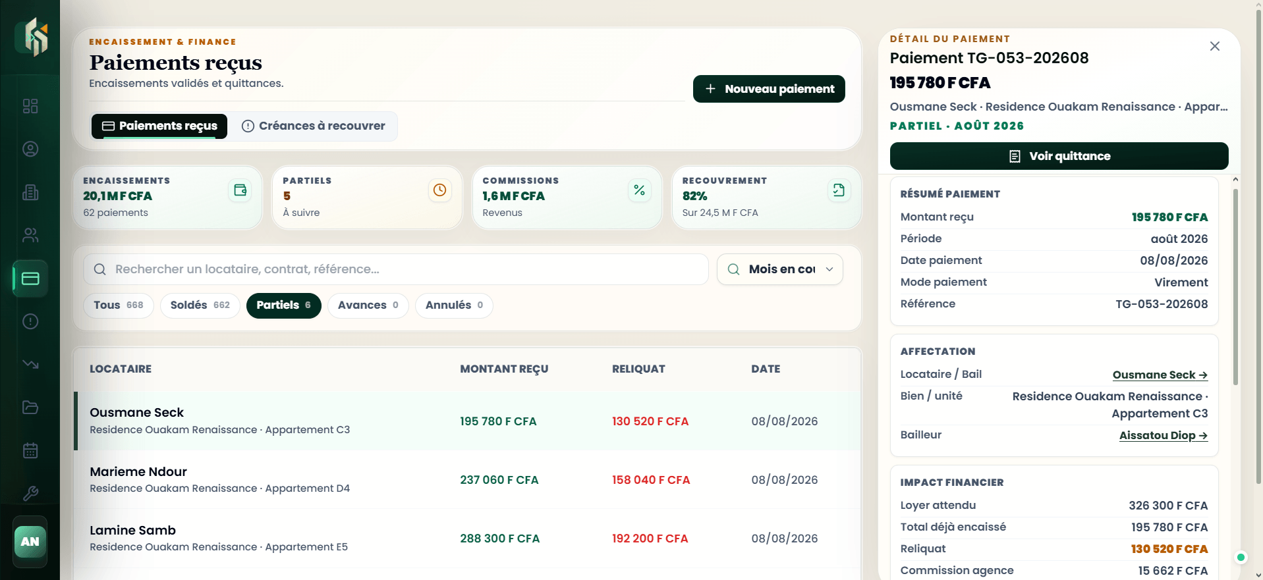Screen dimensions: 1263x580
Task: Click receipt icon on Recouvrement card
Action: [x=839, y=190]
